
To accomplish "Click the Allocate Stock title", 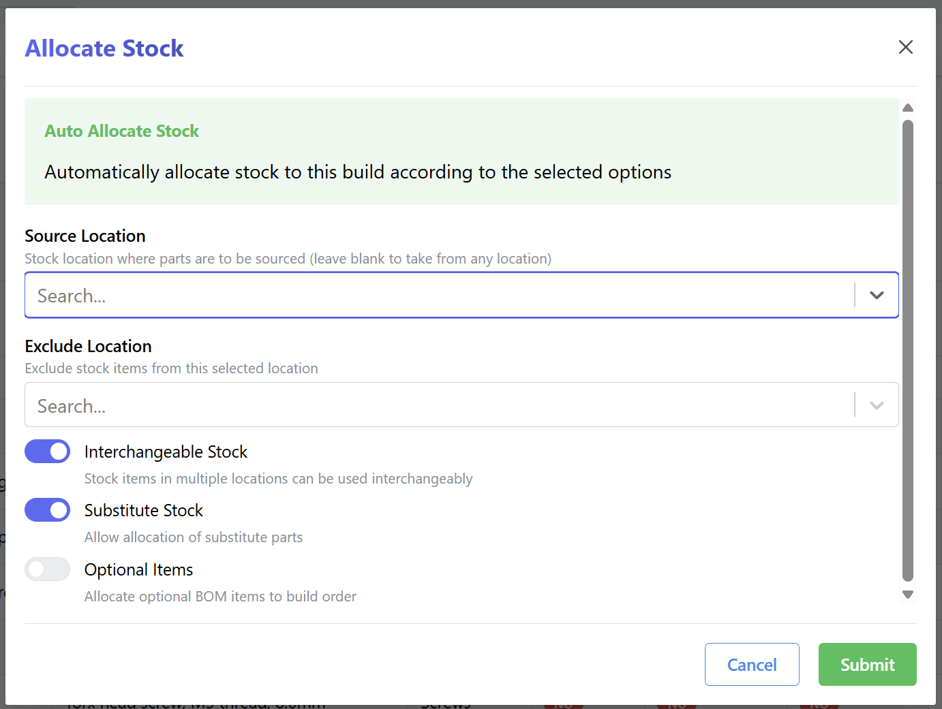I will (x=104, y=48).
